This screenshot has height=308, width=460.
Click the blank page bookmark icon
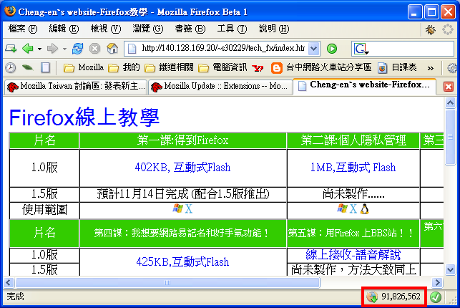pos(45,68)
